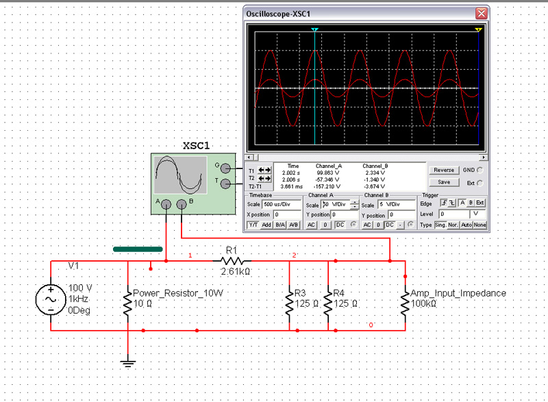Increase Channel A scale with up stepper
Image resolution: width=548 pixels, height=402 pixels.
354,202
